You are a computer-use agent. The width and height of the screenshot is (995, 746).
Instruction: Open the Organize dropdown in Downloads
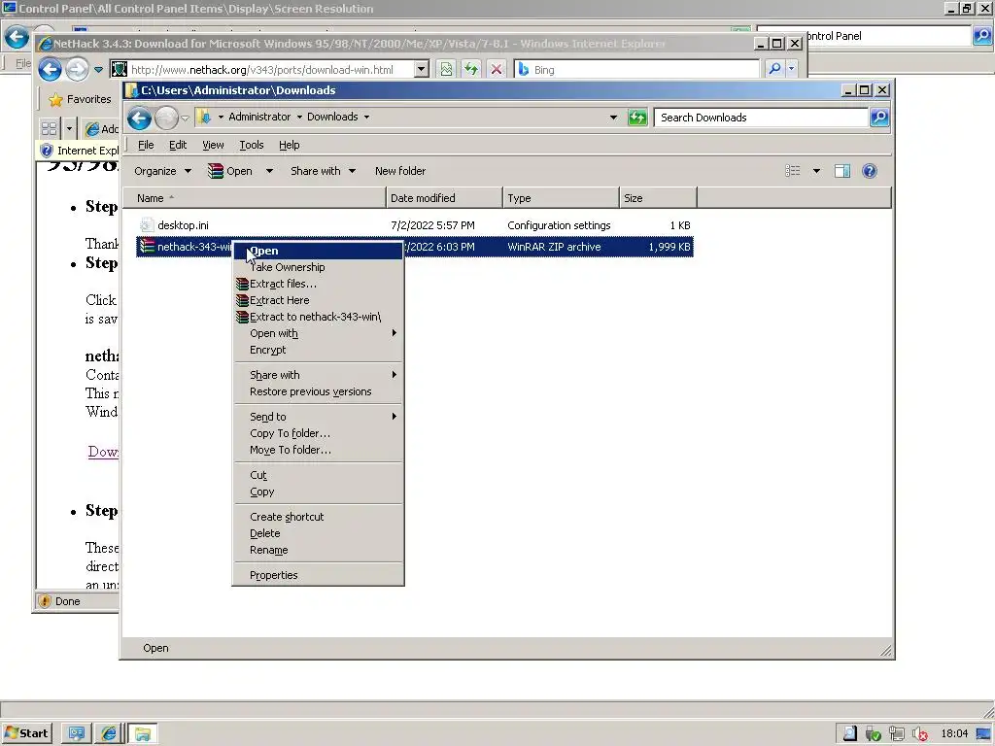(x=162, y=171)
